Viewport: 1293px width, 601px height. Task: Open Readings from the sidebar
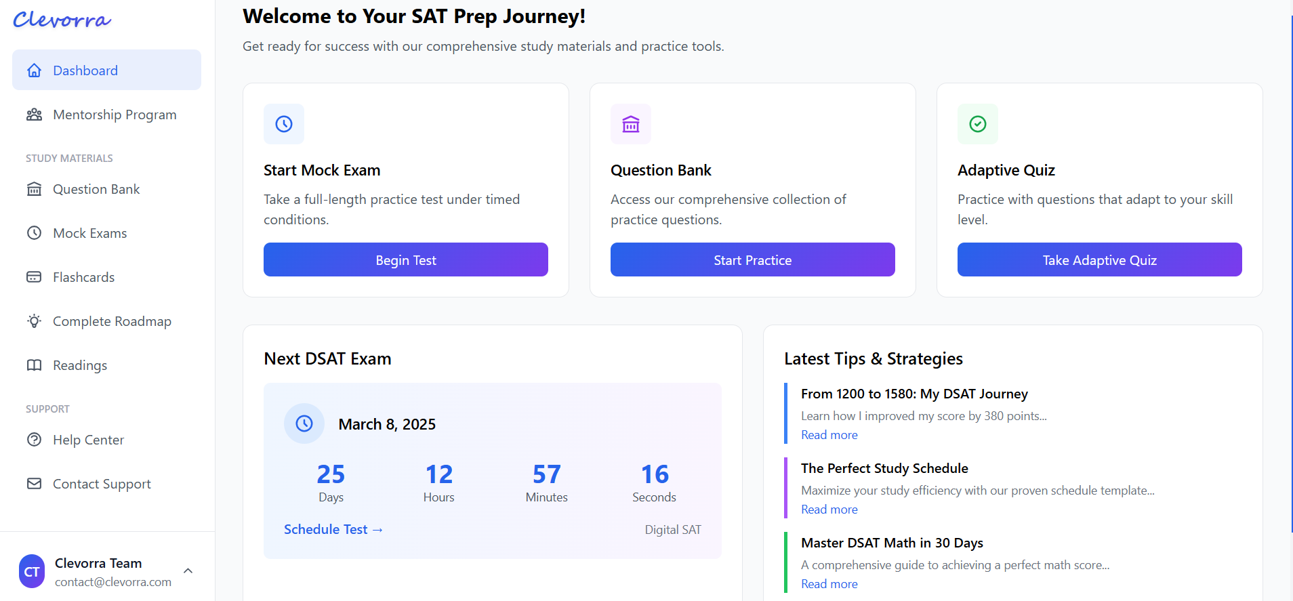coord(80,365)
